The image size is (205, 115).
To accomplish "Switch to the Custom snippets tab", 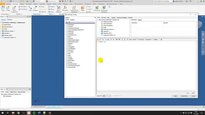I will 72,20.
